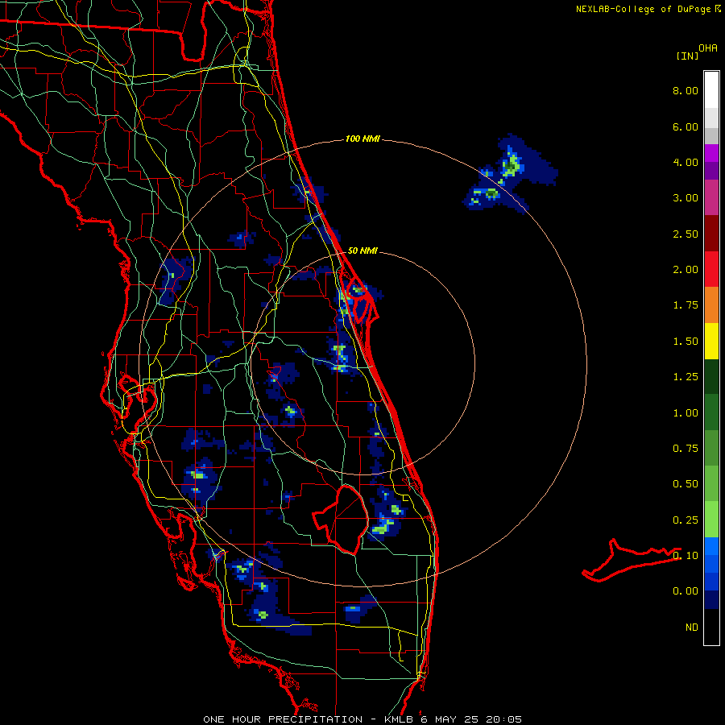This screenshot has width=725, height=725.
Task: Click the 1.00 legend value
Action: pyautogui.click(x=686, y=412)
